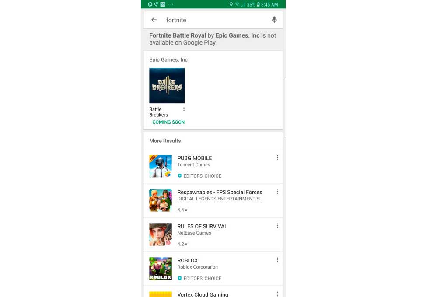Open RULES OF SURVIVAL three-dot menu
The image size is (444, 297).
click(x=277, y=226)
